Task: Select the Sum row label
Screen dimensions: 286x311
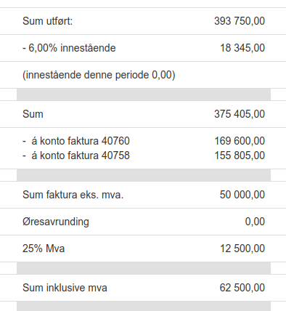Action: (x=33, y=114)
